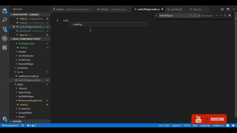Open the Extensions view
Viewport: 237px width, 133px height.
pos(4,48)
